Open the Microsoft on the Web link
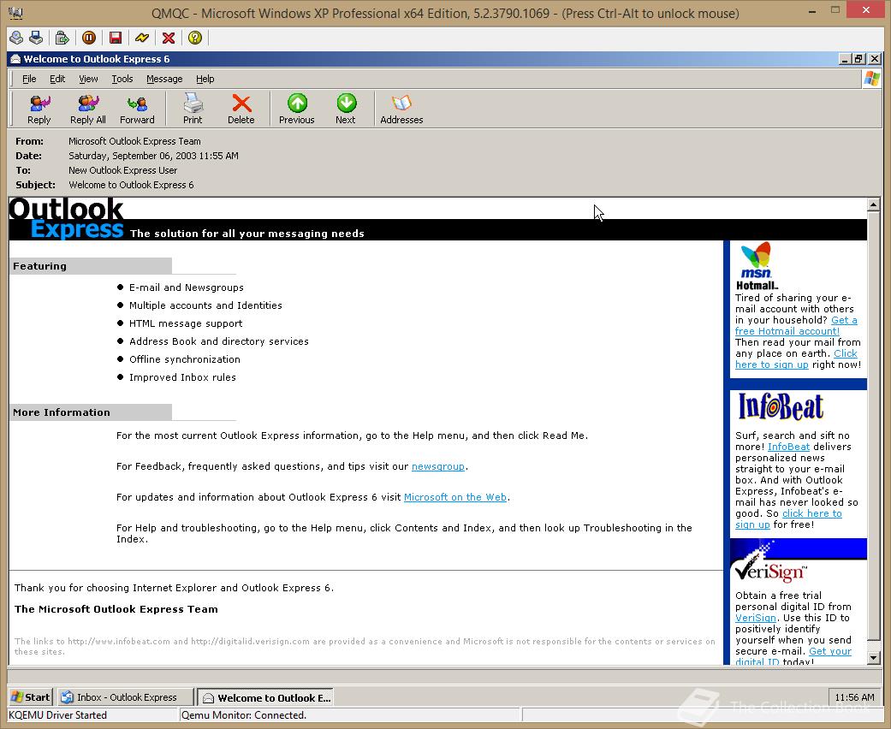891x729 pixels. click(x=454, y=497)
